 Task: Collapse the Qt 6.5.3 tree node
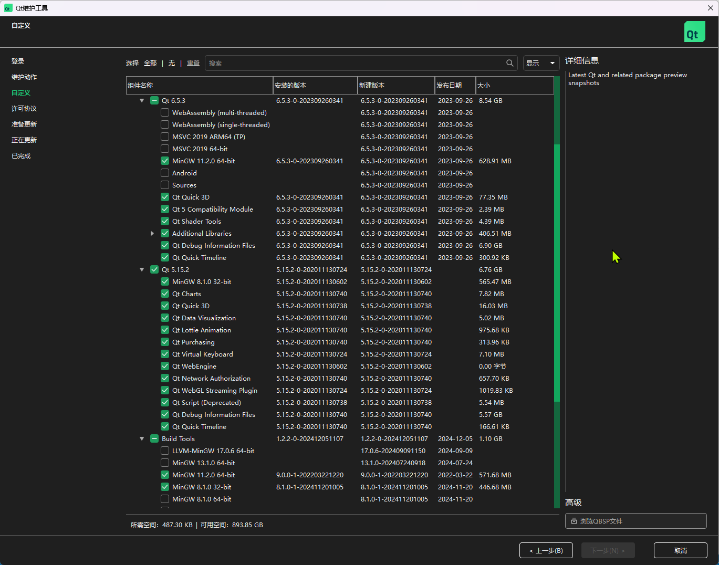point(142,100)
